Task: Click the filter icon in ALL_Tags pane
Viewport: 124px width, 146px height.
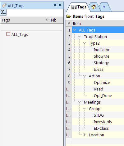Action: pos(3,12)
